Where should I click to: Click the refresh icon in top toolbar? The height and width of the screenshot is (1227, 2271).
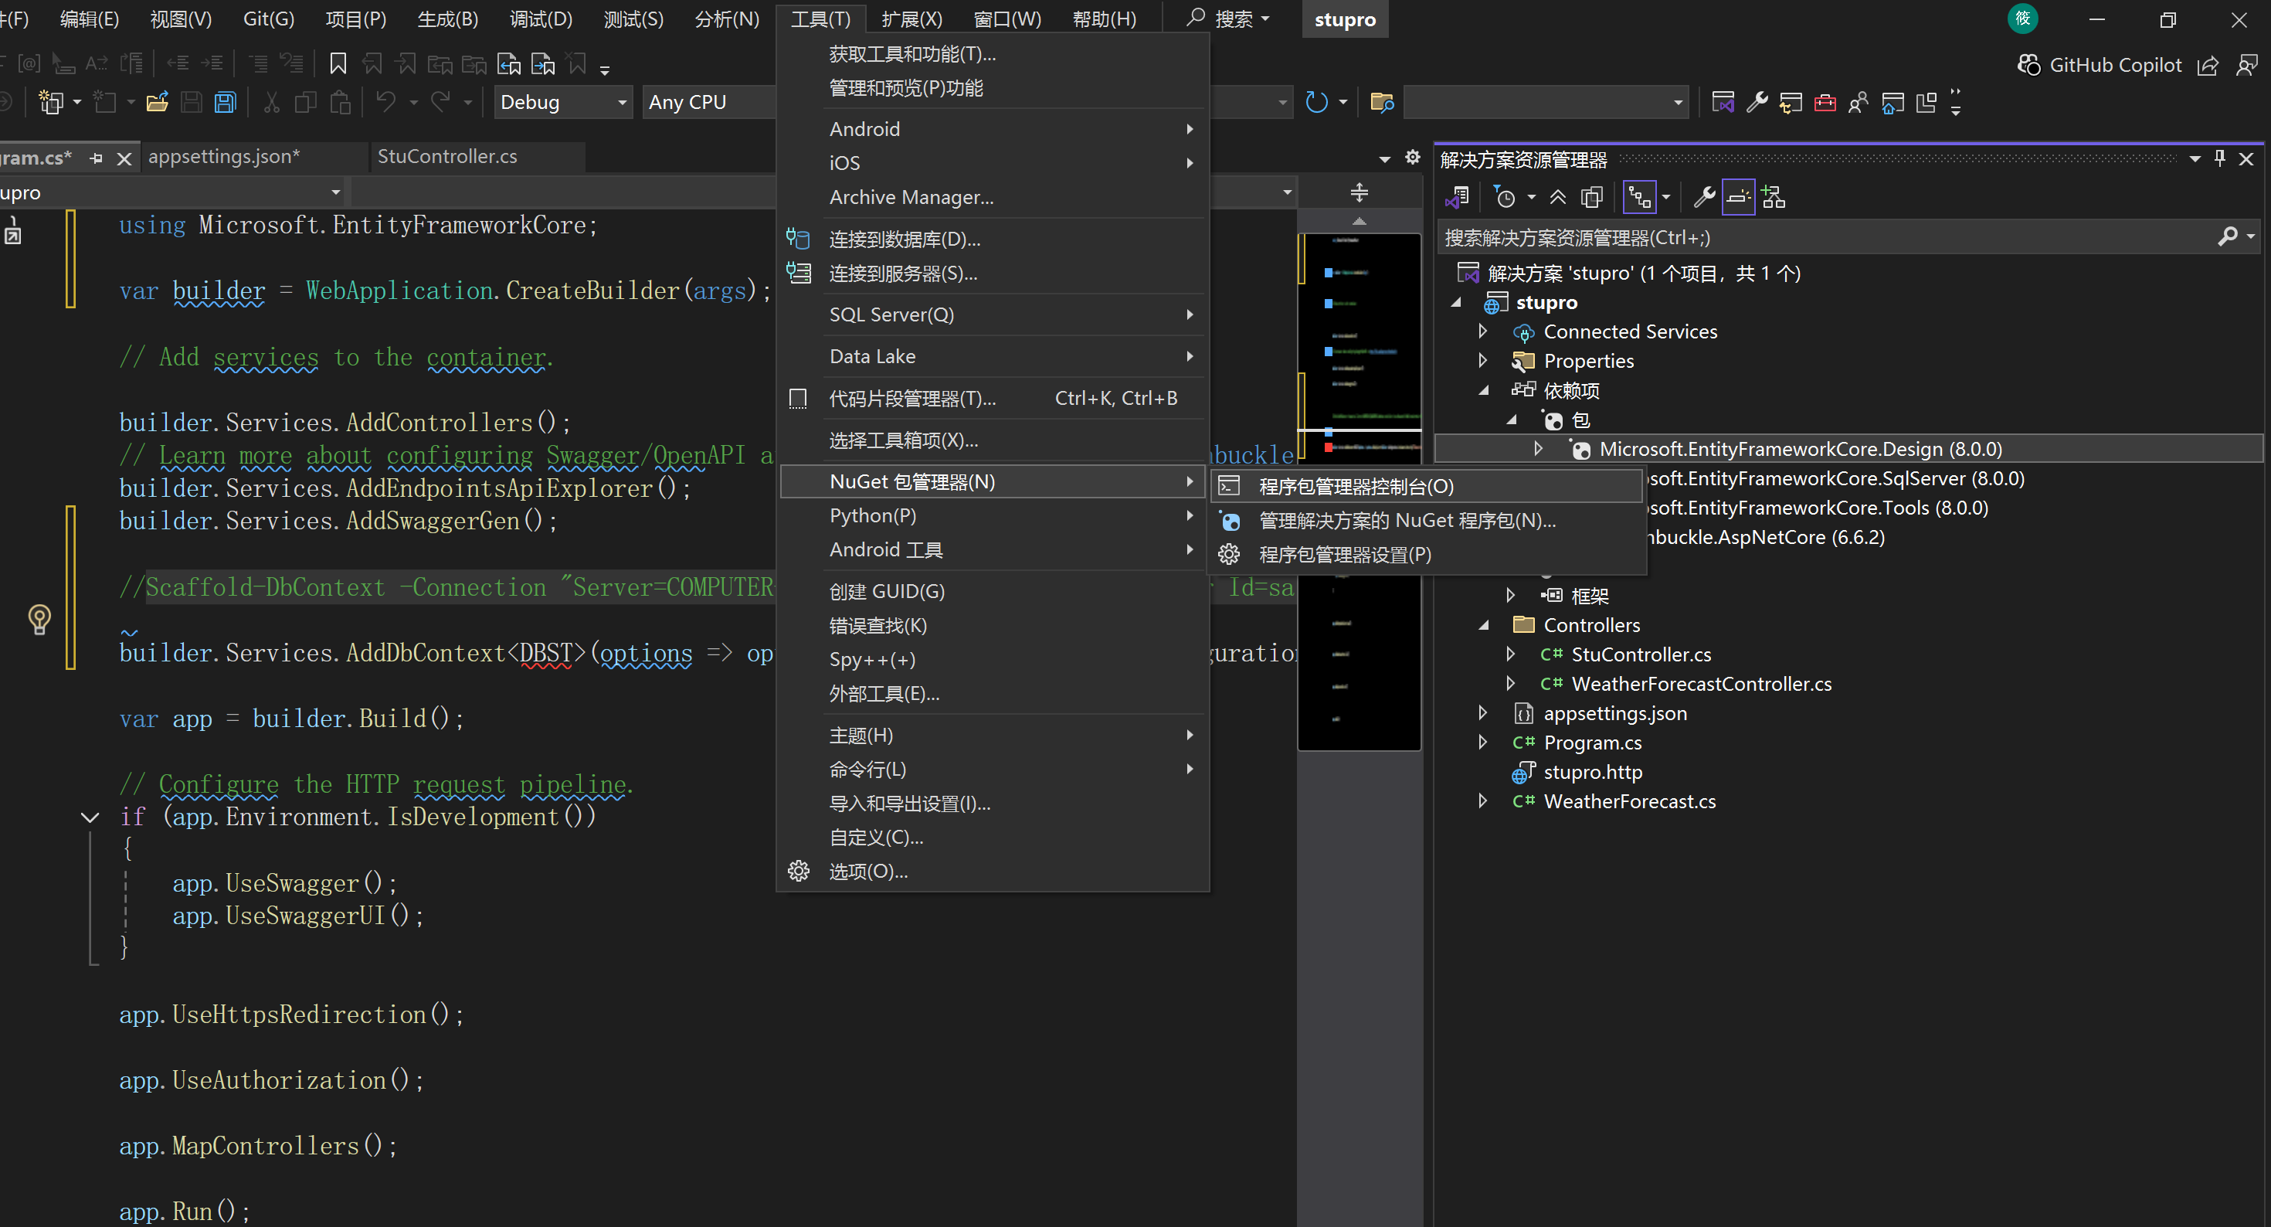pyautogui.click(x=1315, y=102)
